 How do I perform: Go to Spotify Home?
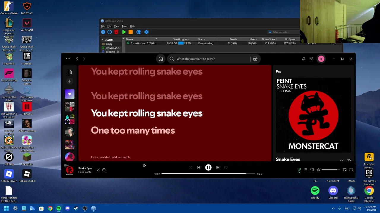point(161,59)
